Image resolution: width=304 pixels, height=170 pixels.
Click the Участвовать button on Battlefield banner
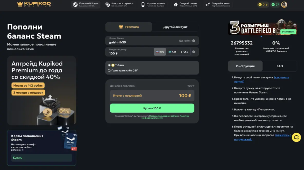288,32
